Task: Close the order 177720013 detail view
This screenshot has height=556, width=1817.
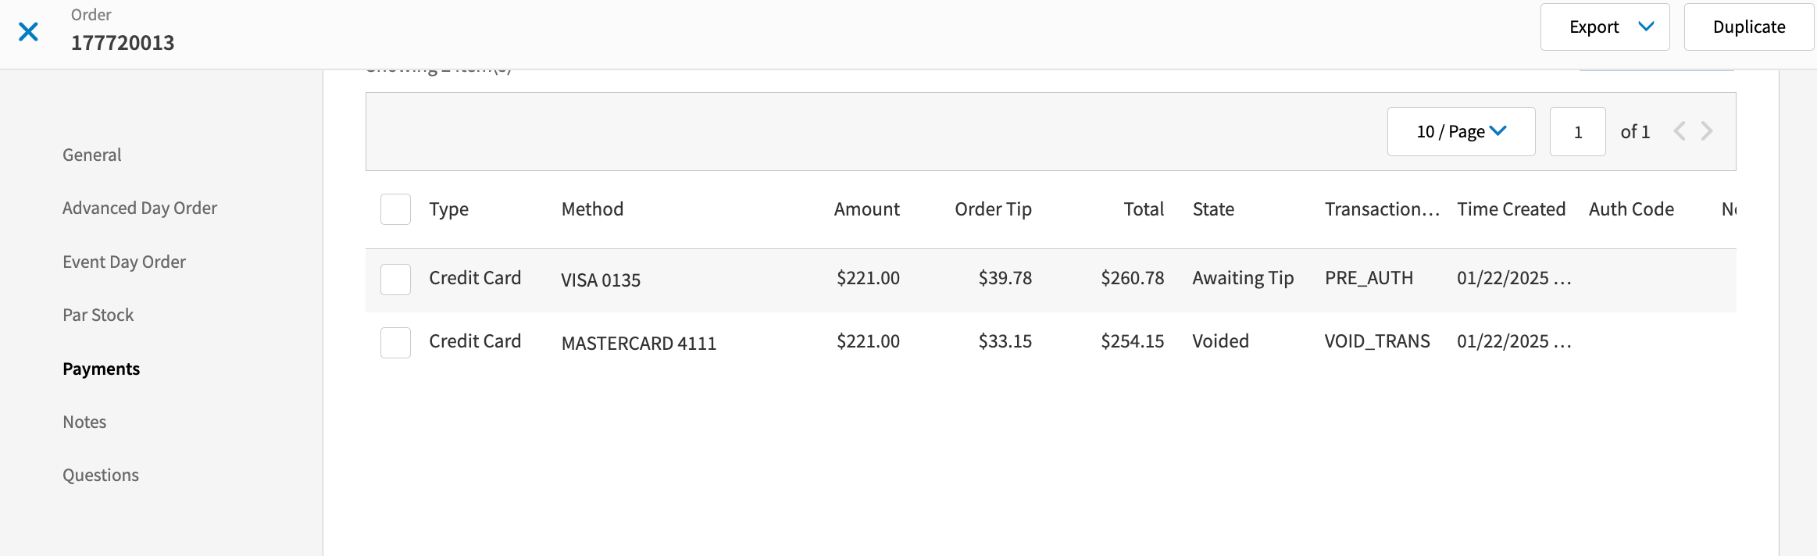Action: (28, 31)
